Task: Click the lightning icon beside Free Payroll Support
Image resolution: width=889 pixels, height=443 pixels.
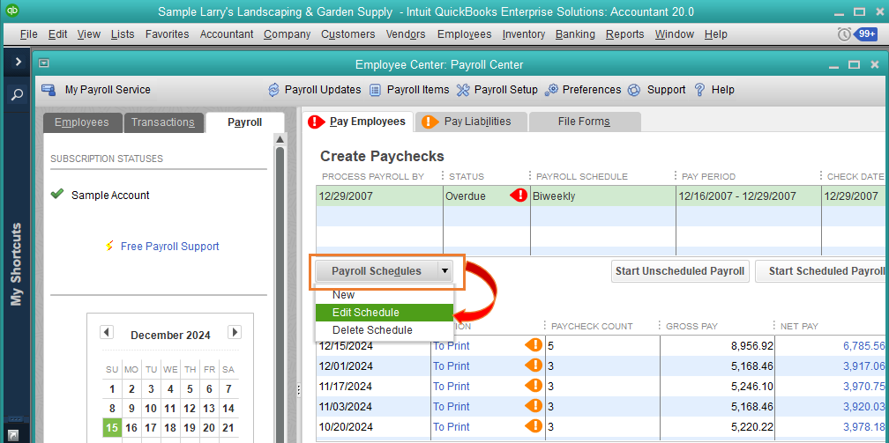Action: coord(110,246)
